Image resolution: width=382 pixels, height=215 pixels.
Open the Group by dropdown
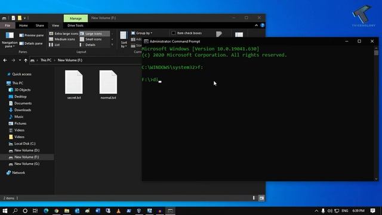point(142,33)
